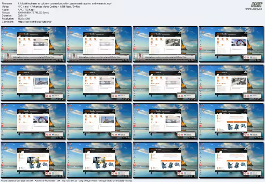The height and width of the screenshot is (182, 265).
Task: Click the Audio value 'AAC / 192 Kbps'
Action: coord(26,10)
